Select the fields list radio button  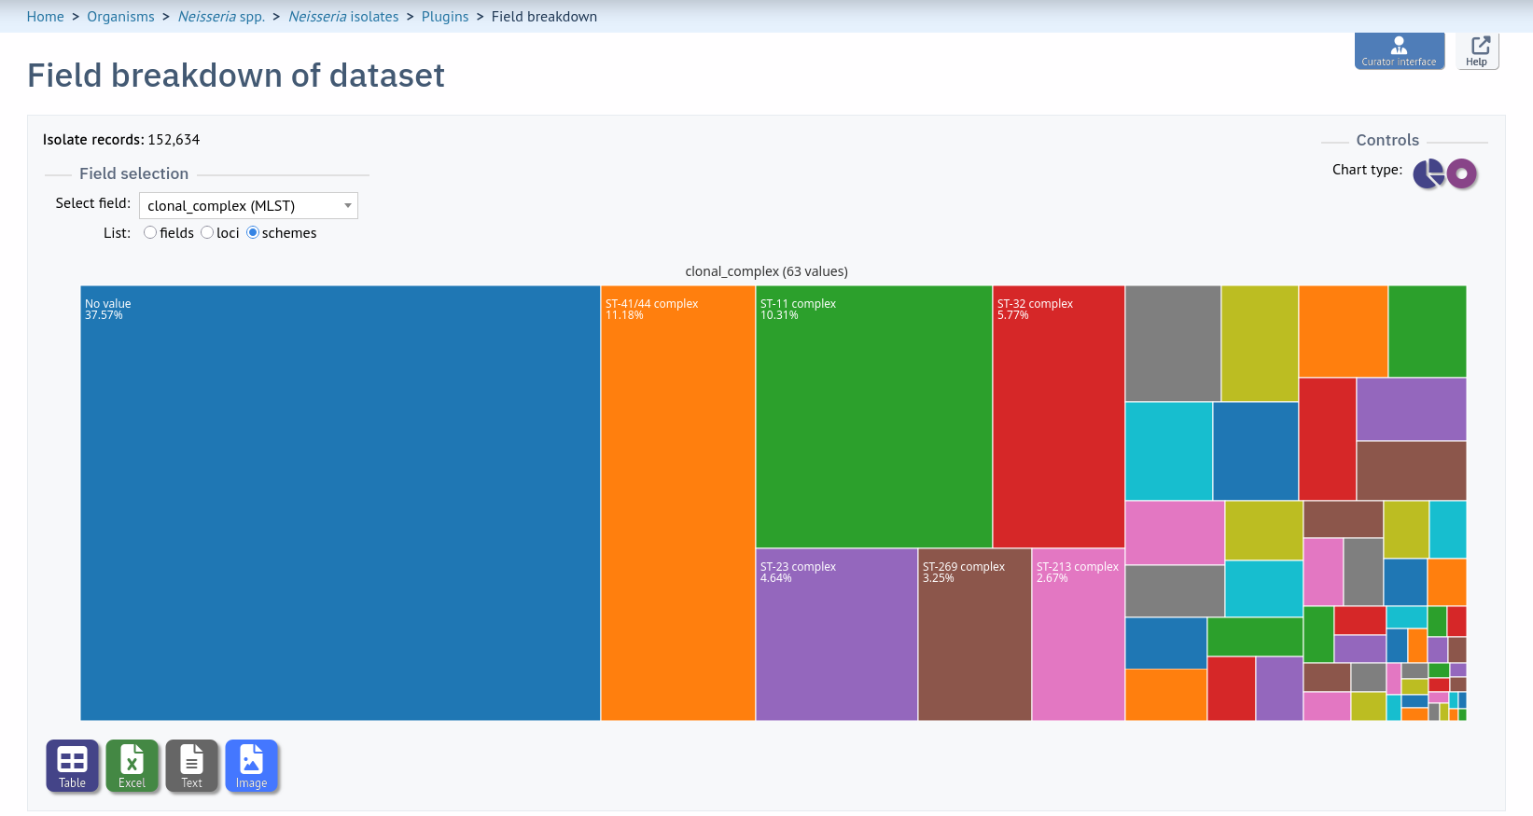[150, 232]
